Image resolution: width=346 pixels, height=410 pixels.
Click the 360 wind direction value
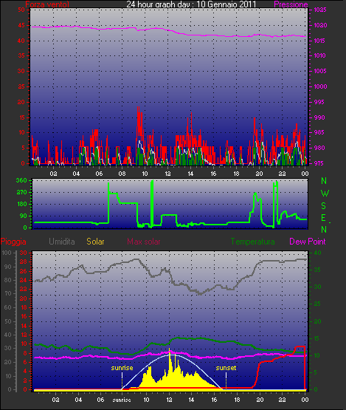[21, 180]
